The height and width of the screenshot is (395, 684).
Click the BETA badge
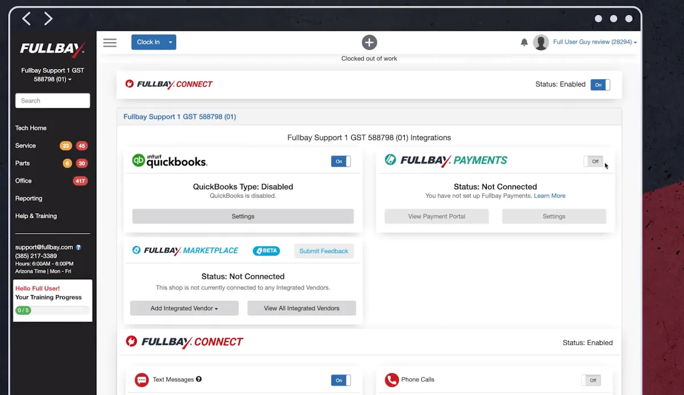[266, 251]
